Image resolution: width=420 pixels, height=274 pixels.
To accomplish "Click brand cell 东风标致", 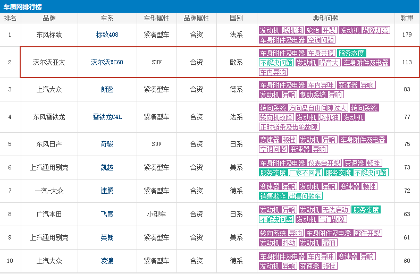I will coord(49,35).
